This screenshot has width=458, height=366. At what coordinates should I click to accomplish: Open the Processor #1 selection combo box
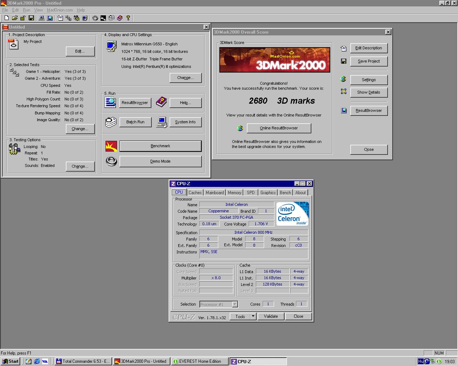(219, 304)
